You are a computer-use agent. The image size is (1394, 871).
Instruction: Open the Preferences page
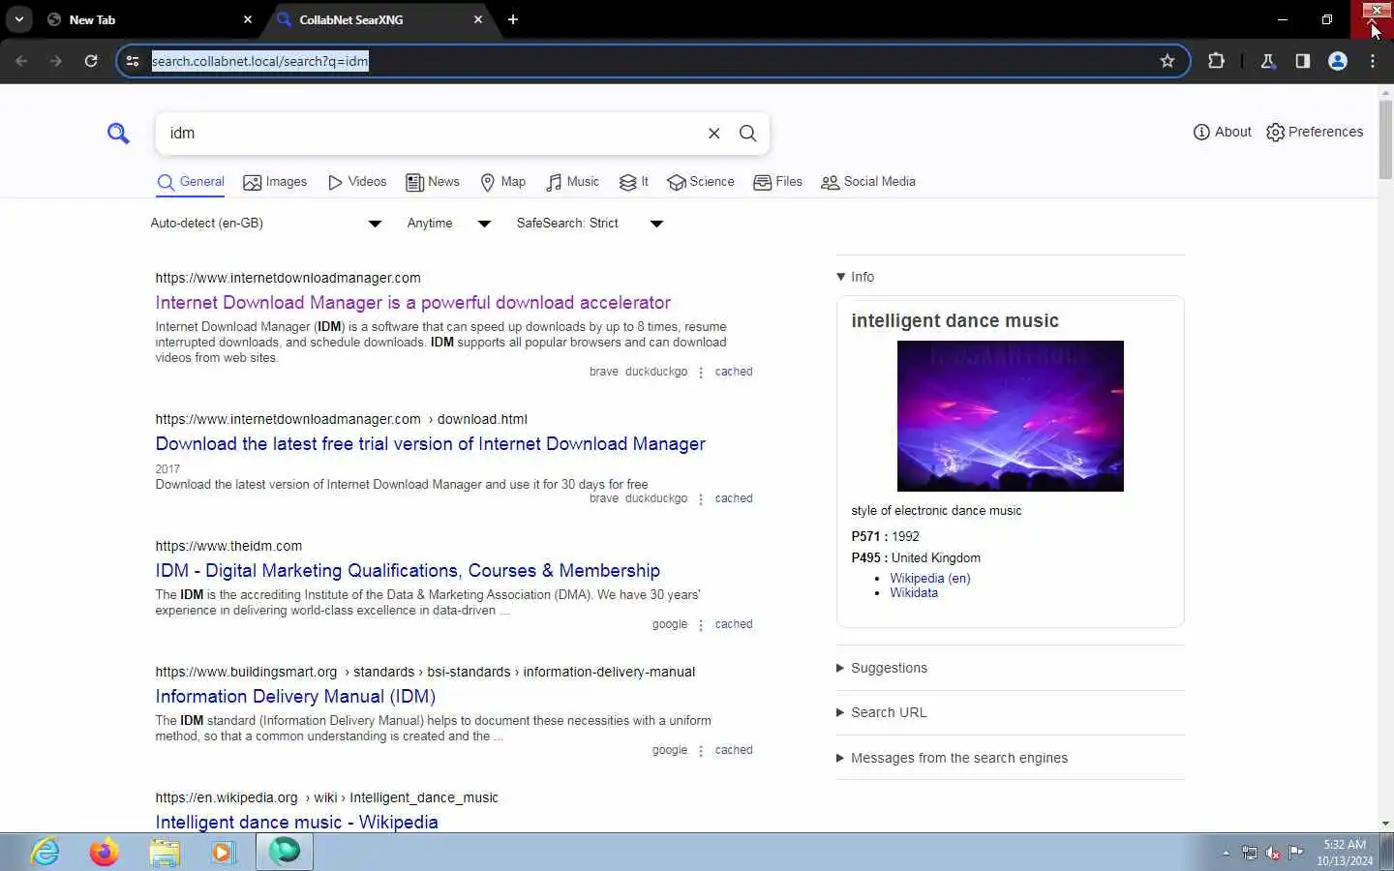(1315, 132)
